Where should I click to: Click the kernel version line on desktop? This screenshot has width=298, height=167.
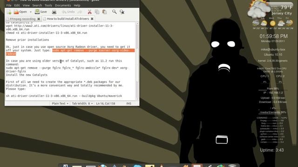273,61
